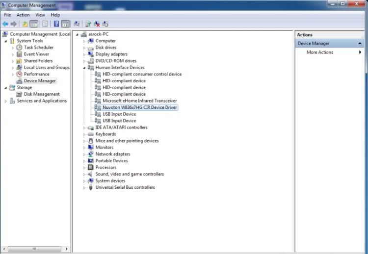Screen dimensions: 368x254
Task: Open the Help menu
Action: pyautogui.click(x=55, y=15)
